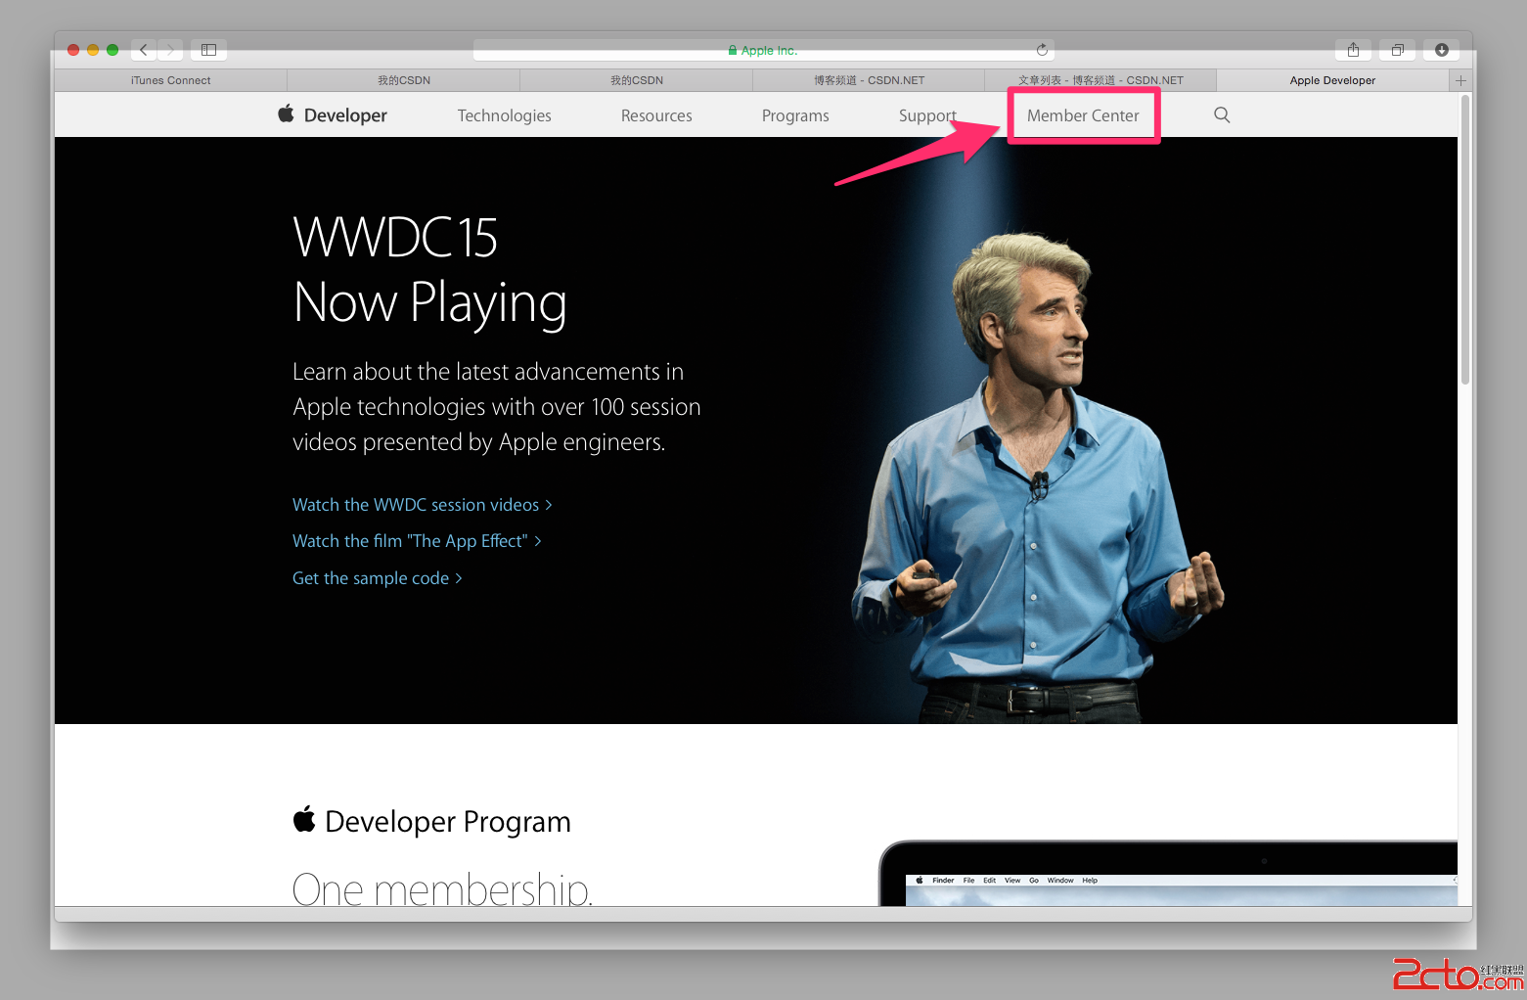Open the Support navigation link
Screen dimensions: 1527x1000
coord(927,115)
